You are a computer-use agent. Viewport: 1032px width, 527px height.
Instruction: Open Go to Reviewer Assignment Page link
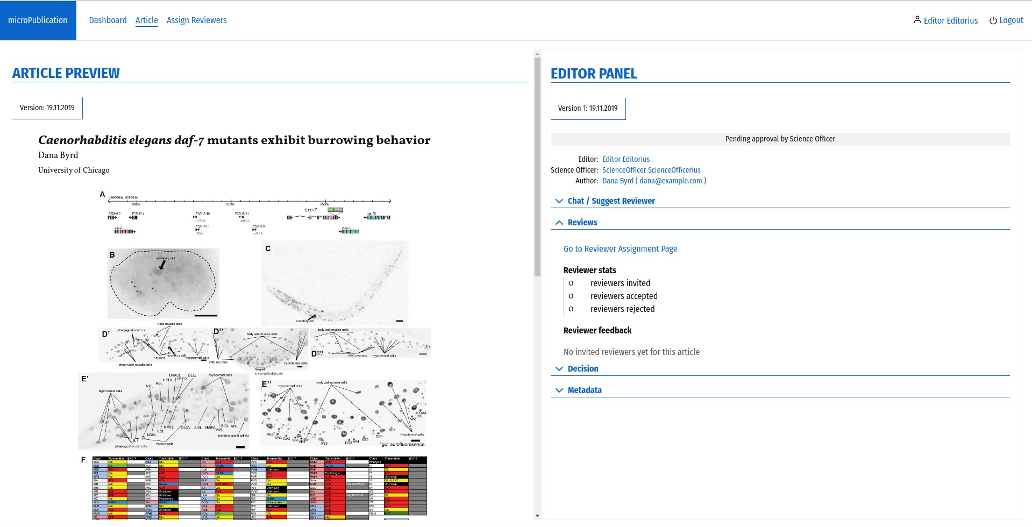620,249
